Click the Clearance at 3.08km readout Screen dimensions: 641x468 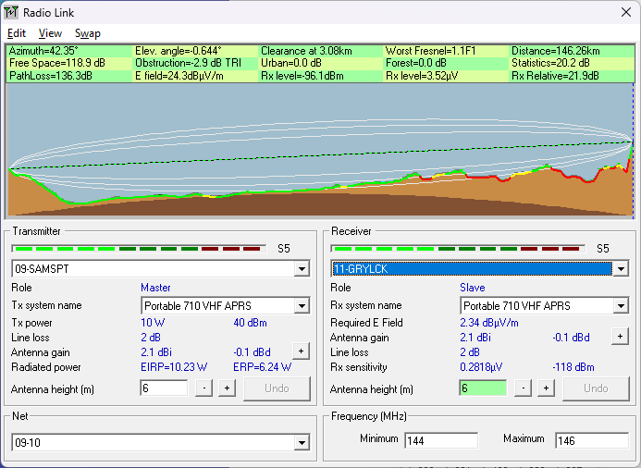306,51
